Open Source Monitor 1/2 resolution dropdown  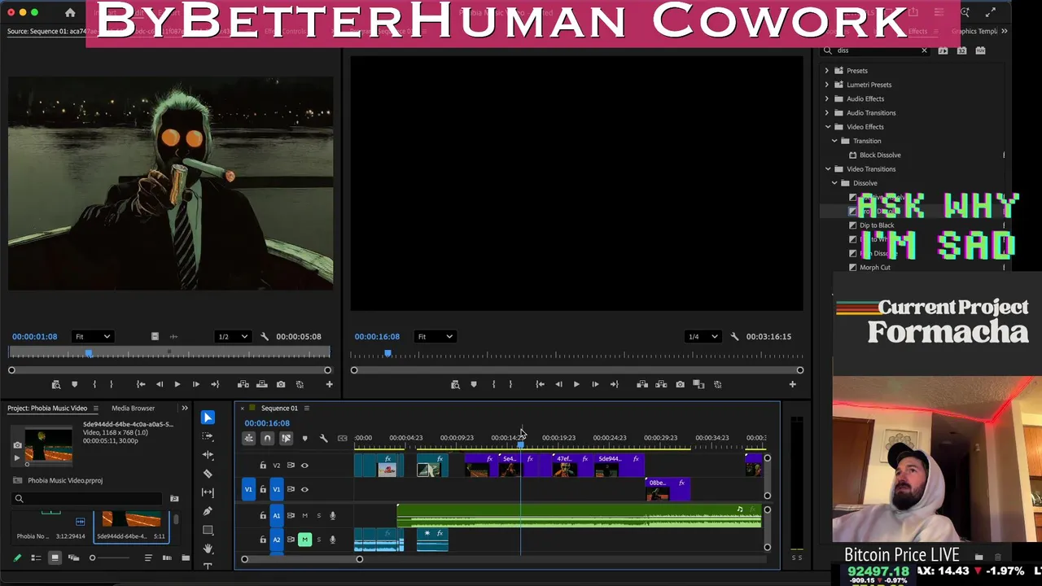click(x=234, y=336)
